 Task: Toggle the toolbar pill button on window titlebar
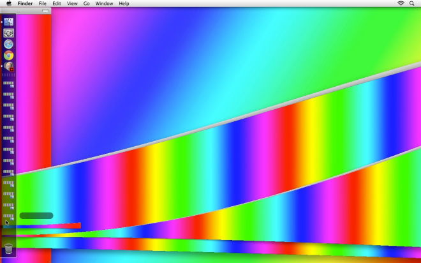tap(45, 11)
